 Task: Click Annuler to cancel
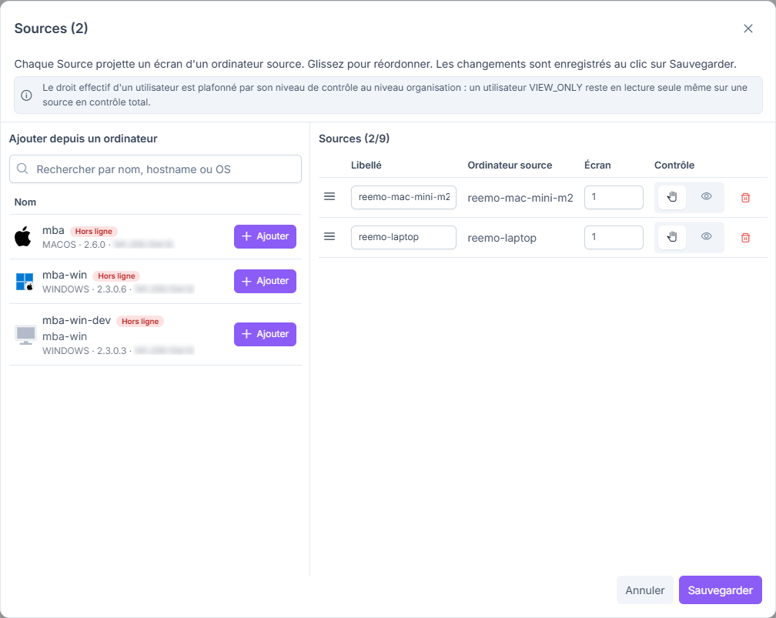645,590
